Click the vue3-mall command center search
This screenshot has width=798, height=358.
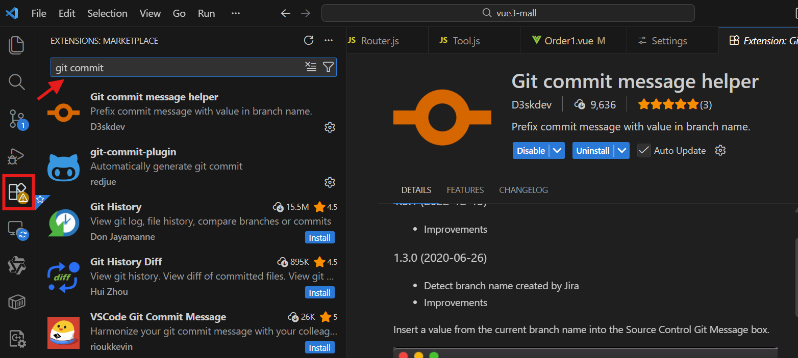(x=508, y=13)
